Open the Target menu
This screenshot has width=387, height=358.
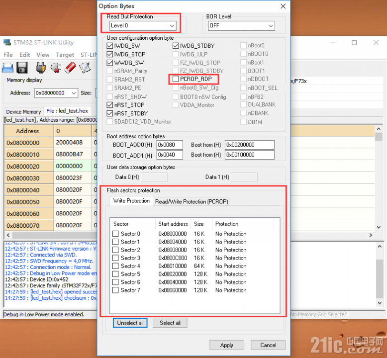click(x=65, y=55)
